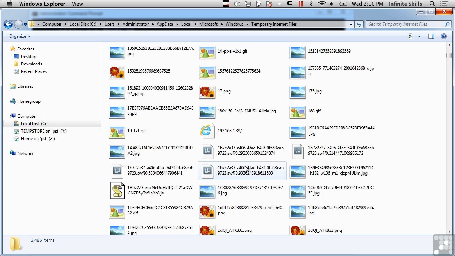Select Home on 'psf' (Z:) drive
This screenshot has height=256, width=455.
click(x=38, y=139)
